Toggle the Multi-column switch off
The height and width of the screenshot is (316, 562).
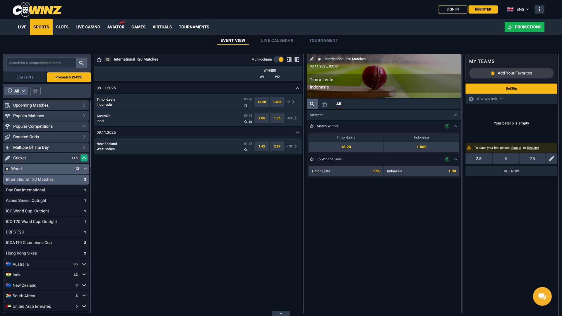point(279,59)
